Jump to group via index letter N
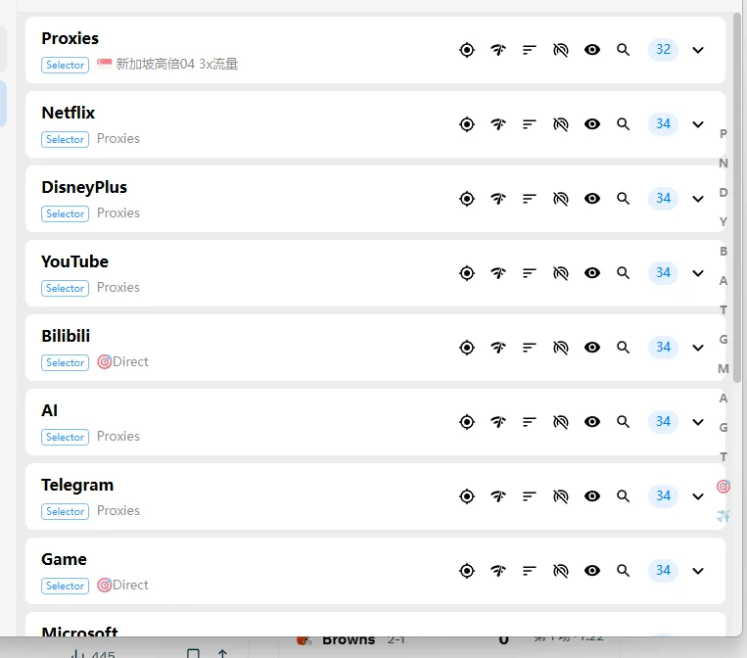This screenshot has height=658, width=747. click(724, 164)
